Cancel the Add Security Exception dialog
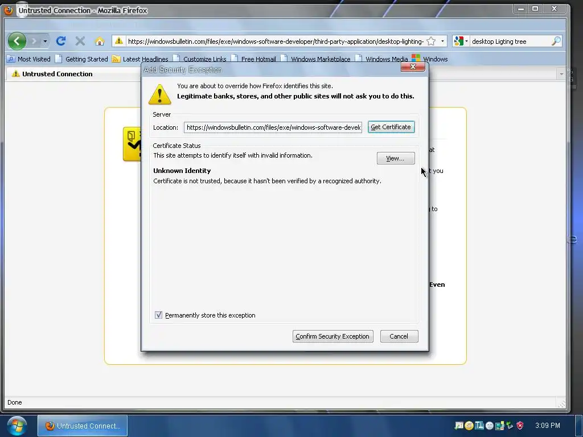 point(399,336)
